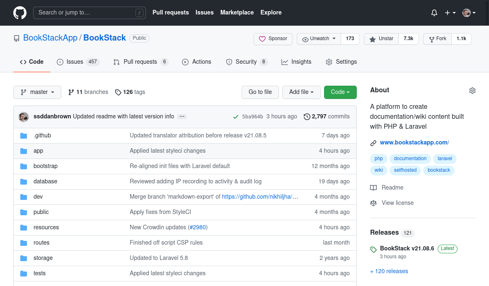
Task: Open ssddanbrown commit author avatar
Action: tap(24, 117)
